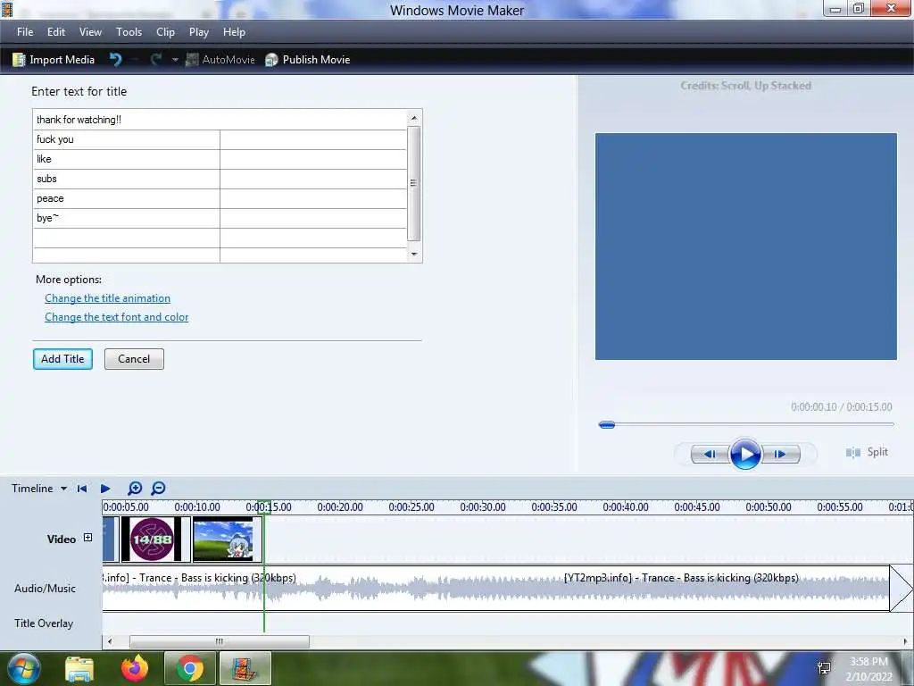Select the 'subs' credits row

click(x=127, y=179)
